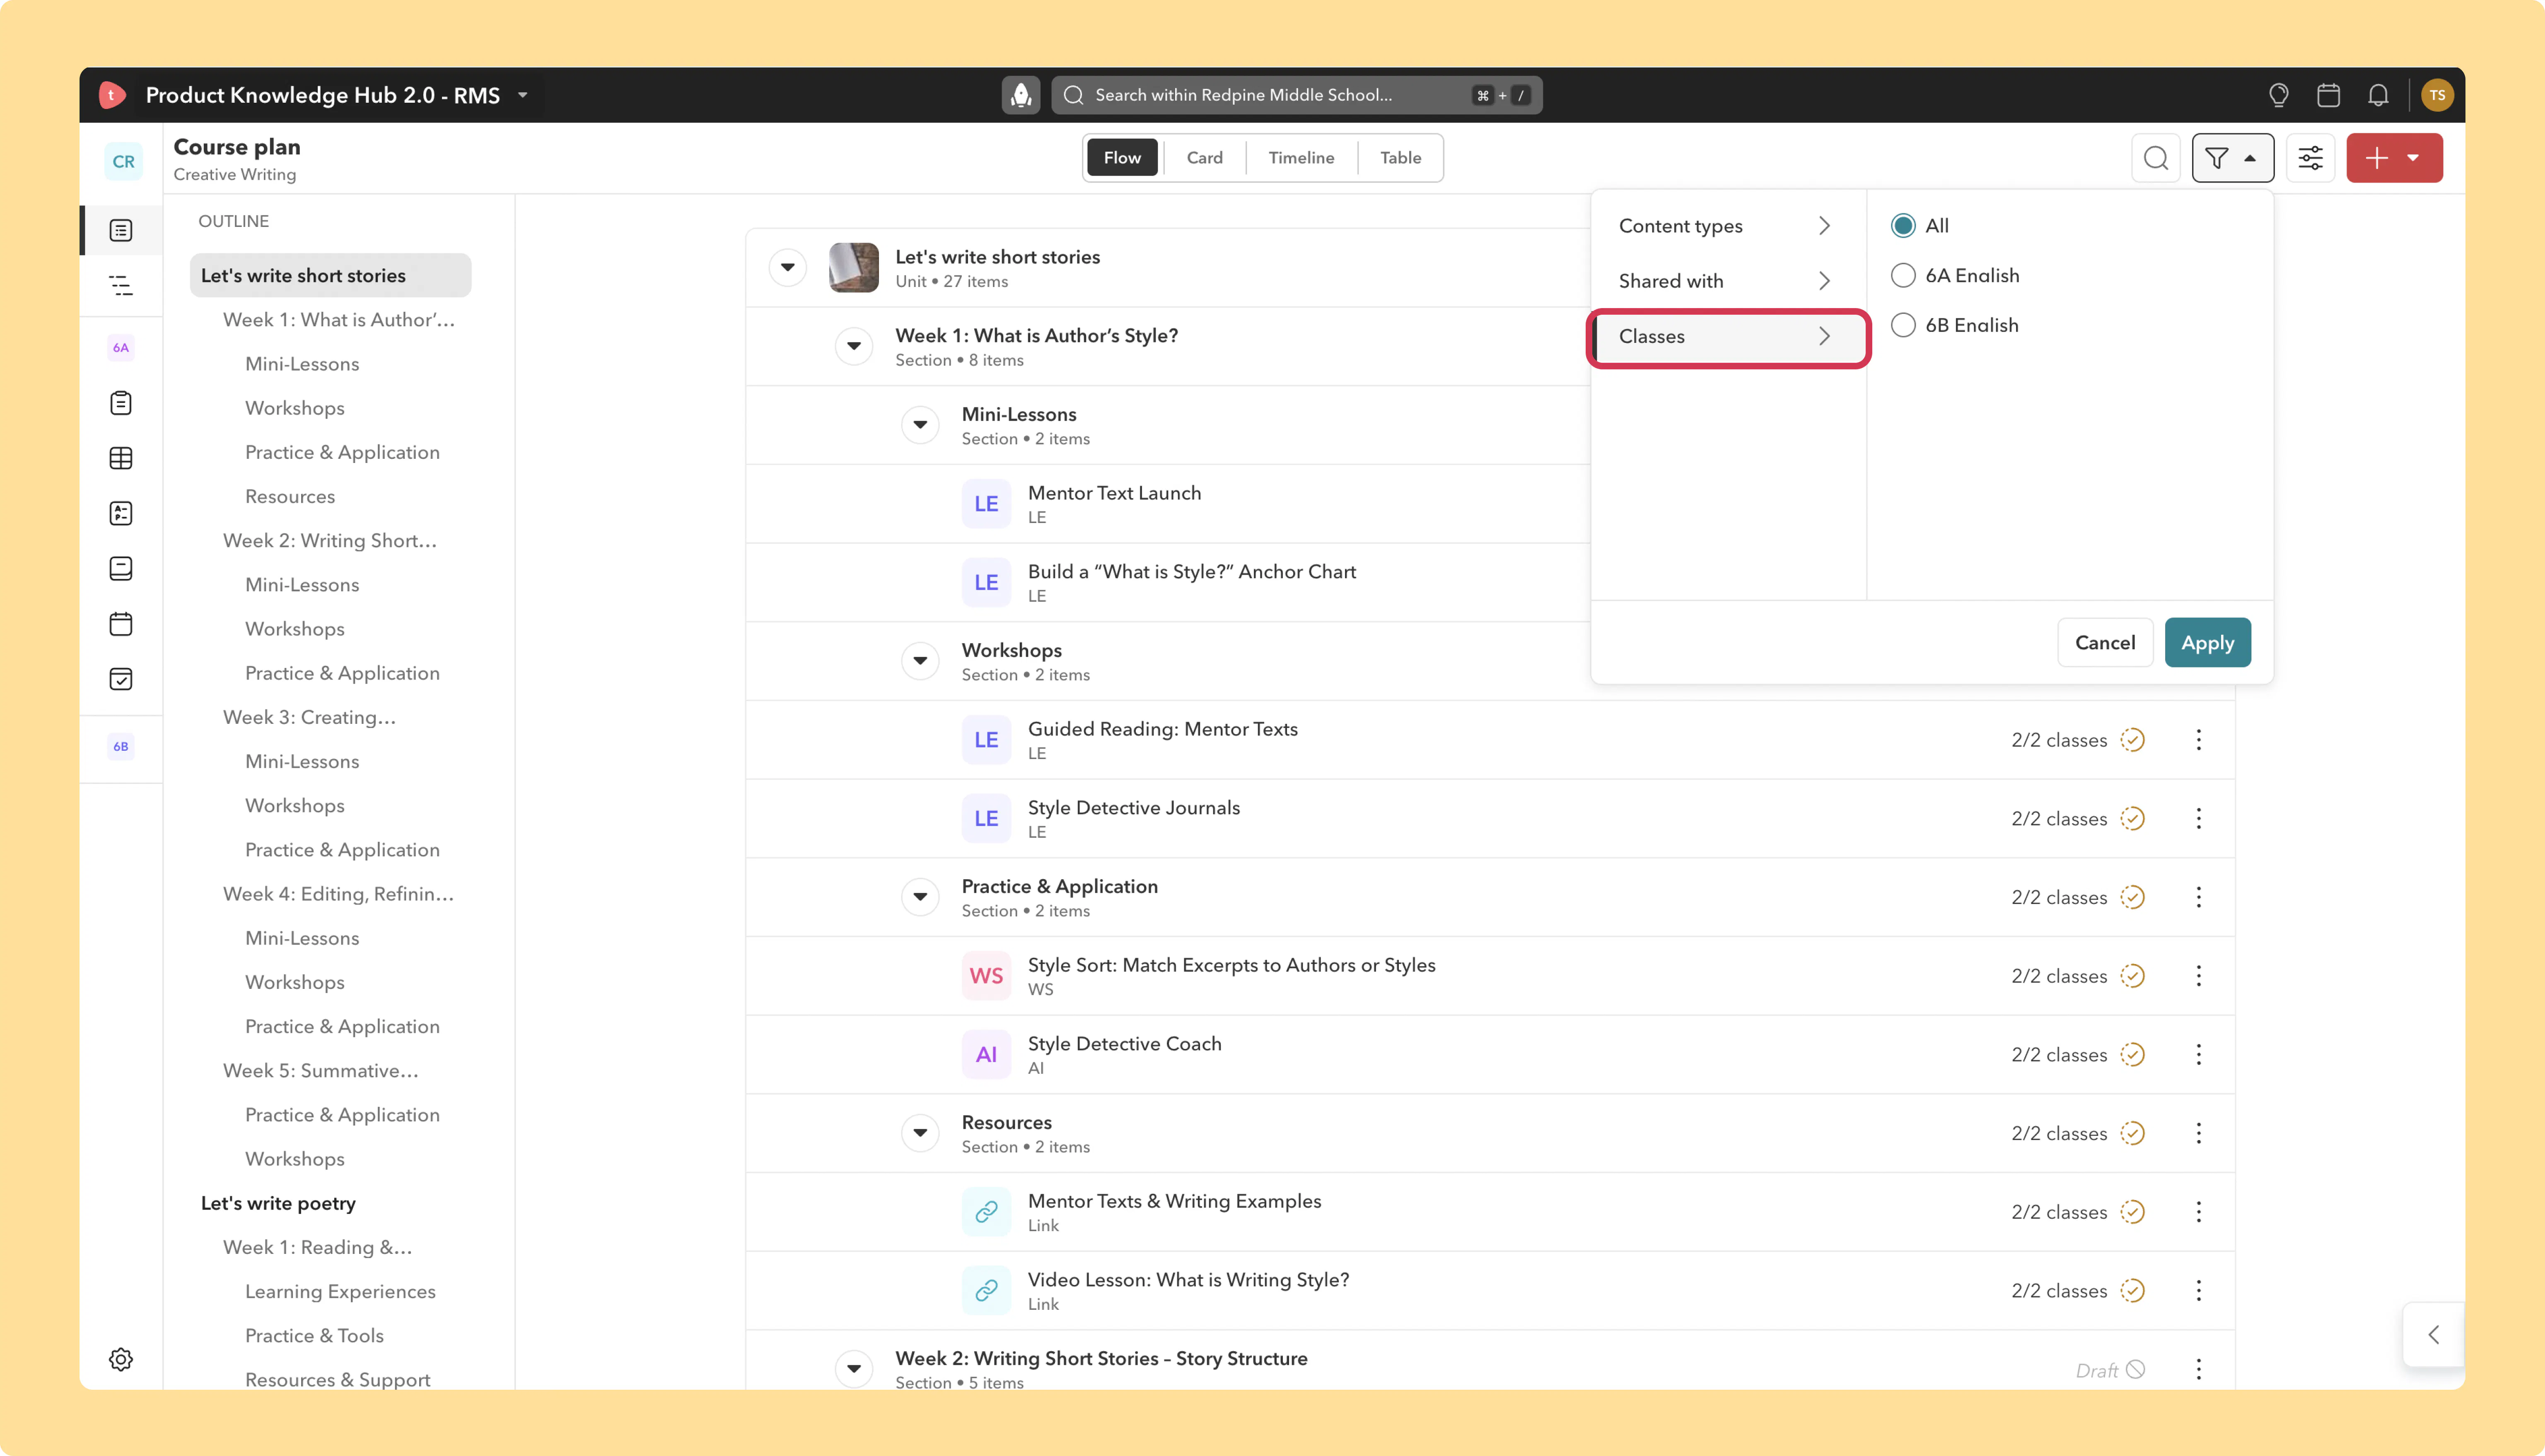Select Practice & Tools in outline
The width and height of the screenshot is (2545, 1456).
[x=314, y=1336]
